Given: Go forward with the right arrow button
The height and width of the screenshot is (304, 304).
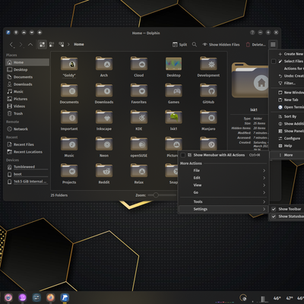Looking at the screenshot, I should [x=21, y=45].
